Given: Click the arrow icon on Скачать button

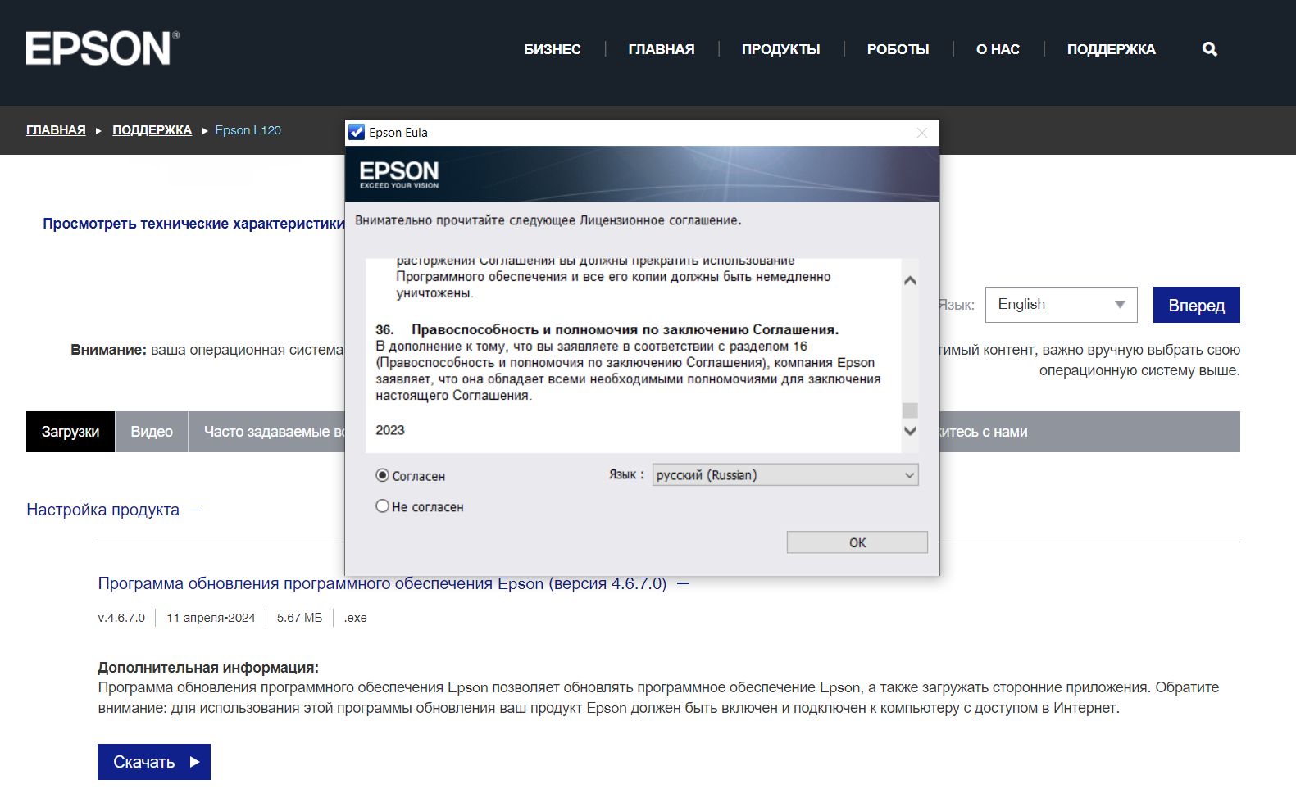Looking at the screenshot, I should [x=195, y=762].
